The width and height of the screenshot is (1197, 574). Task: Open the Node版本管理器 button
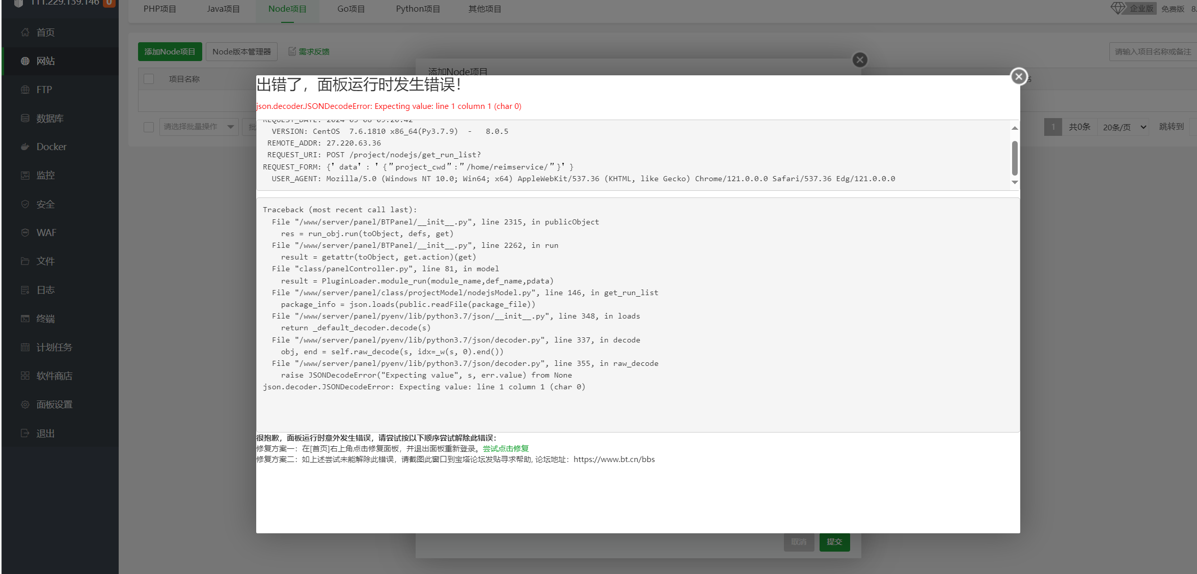coord(241,51)
